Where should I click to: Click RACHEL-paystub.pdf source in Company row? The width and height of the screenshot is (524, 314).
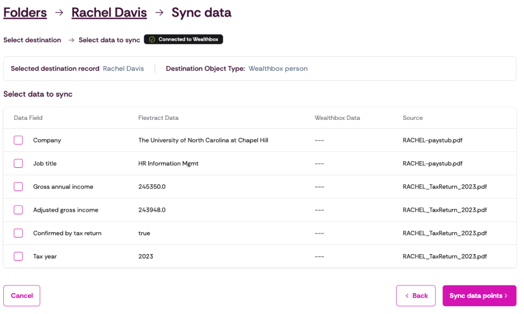coord(433,140)
